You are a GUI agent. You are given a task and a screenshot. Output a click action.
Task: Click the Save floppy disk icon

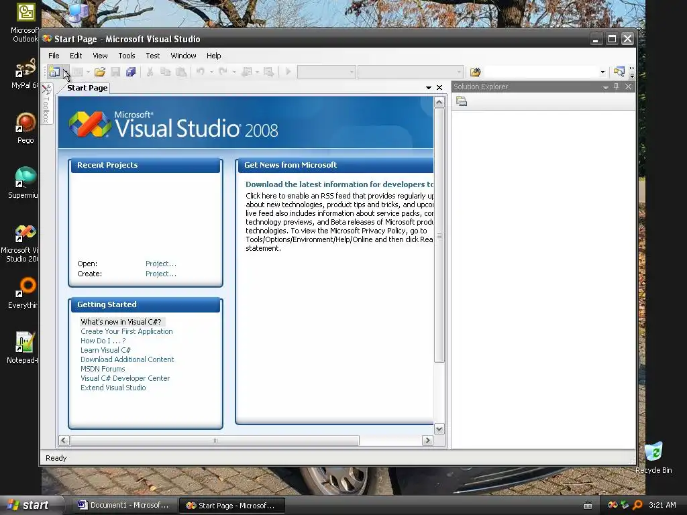[x=115, y=71]
